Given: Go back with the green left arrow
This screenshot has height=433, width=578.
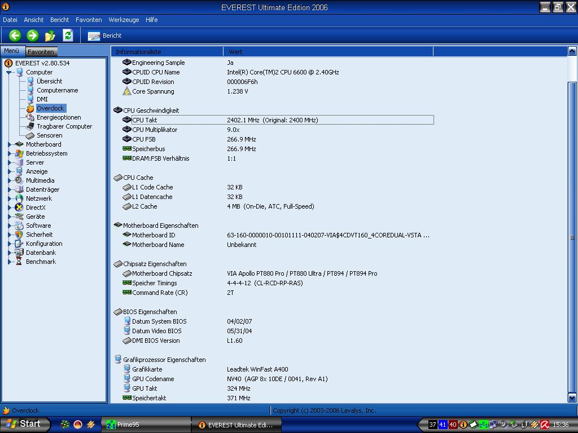Looking at the screenshot, I should [15, 36].
